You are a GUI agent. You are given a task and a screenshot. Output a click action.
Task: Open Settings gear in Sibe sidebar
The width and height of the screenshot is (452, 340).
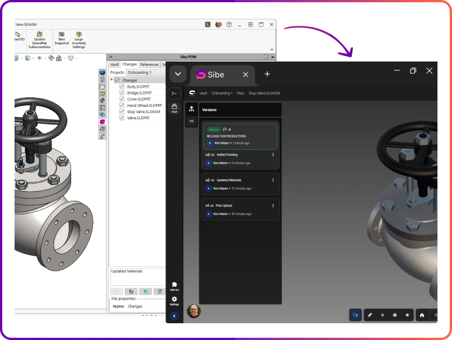point(174,300)
